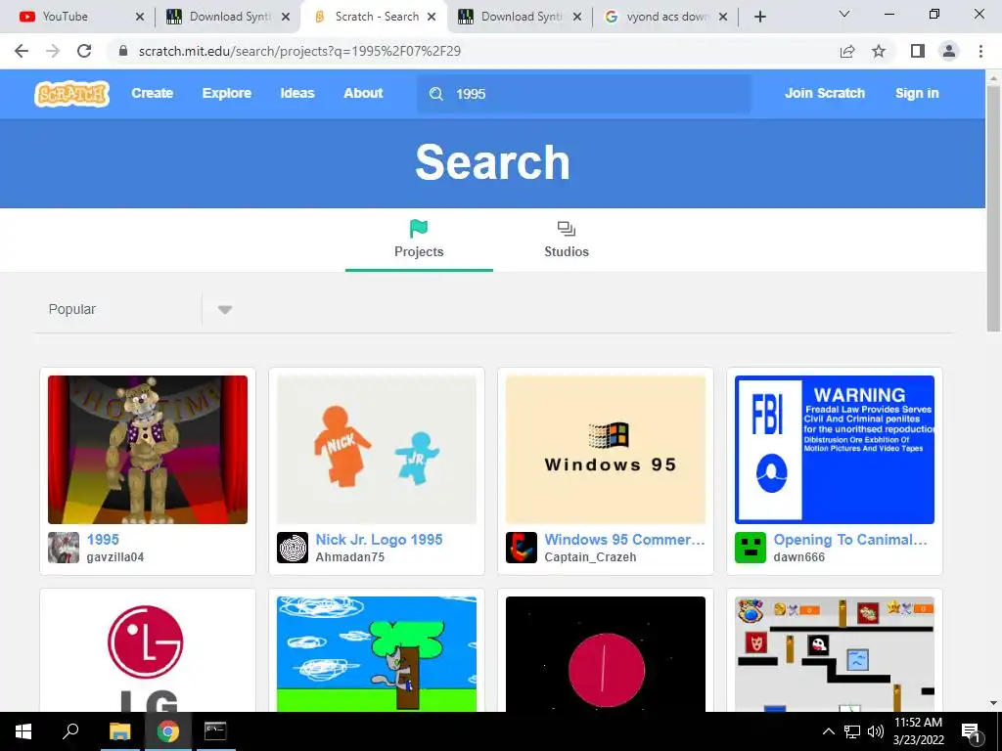
Task: Open Chrome three-dot menu
Action: (x=980, y=51)
